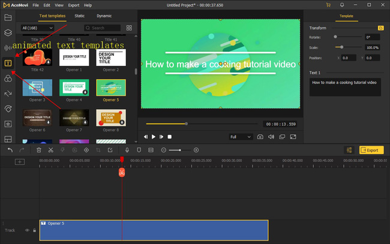
Task: Open the star Elements panel icon
Action: click(8, 123)
